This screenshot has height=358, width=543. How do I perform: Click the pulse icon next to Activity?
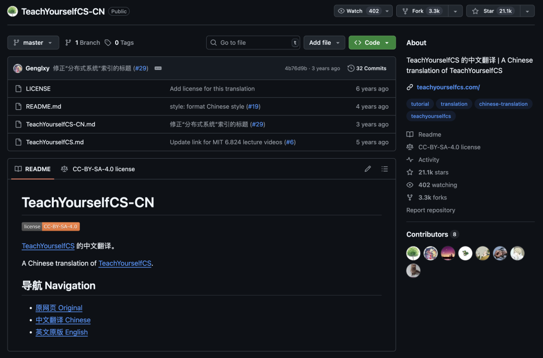(x=410, y=160)
